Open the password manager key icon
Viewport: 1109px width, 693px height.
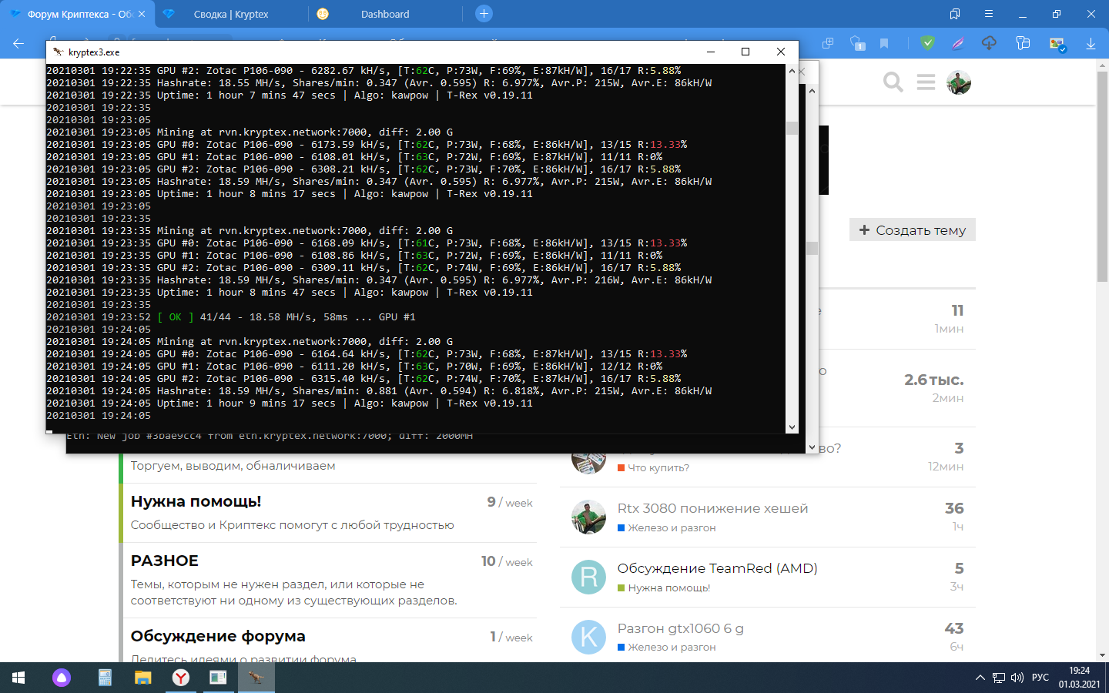tap(1023, 44)
